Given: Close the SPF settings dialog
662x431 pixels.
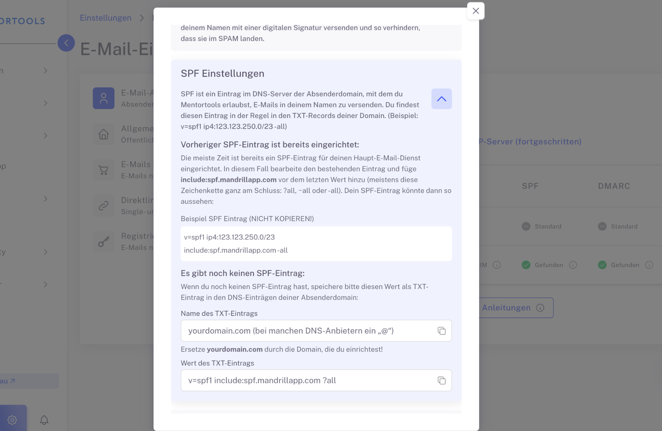Looking at the screenshot, I should [476, 11].
